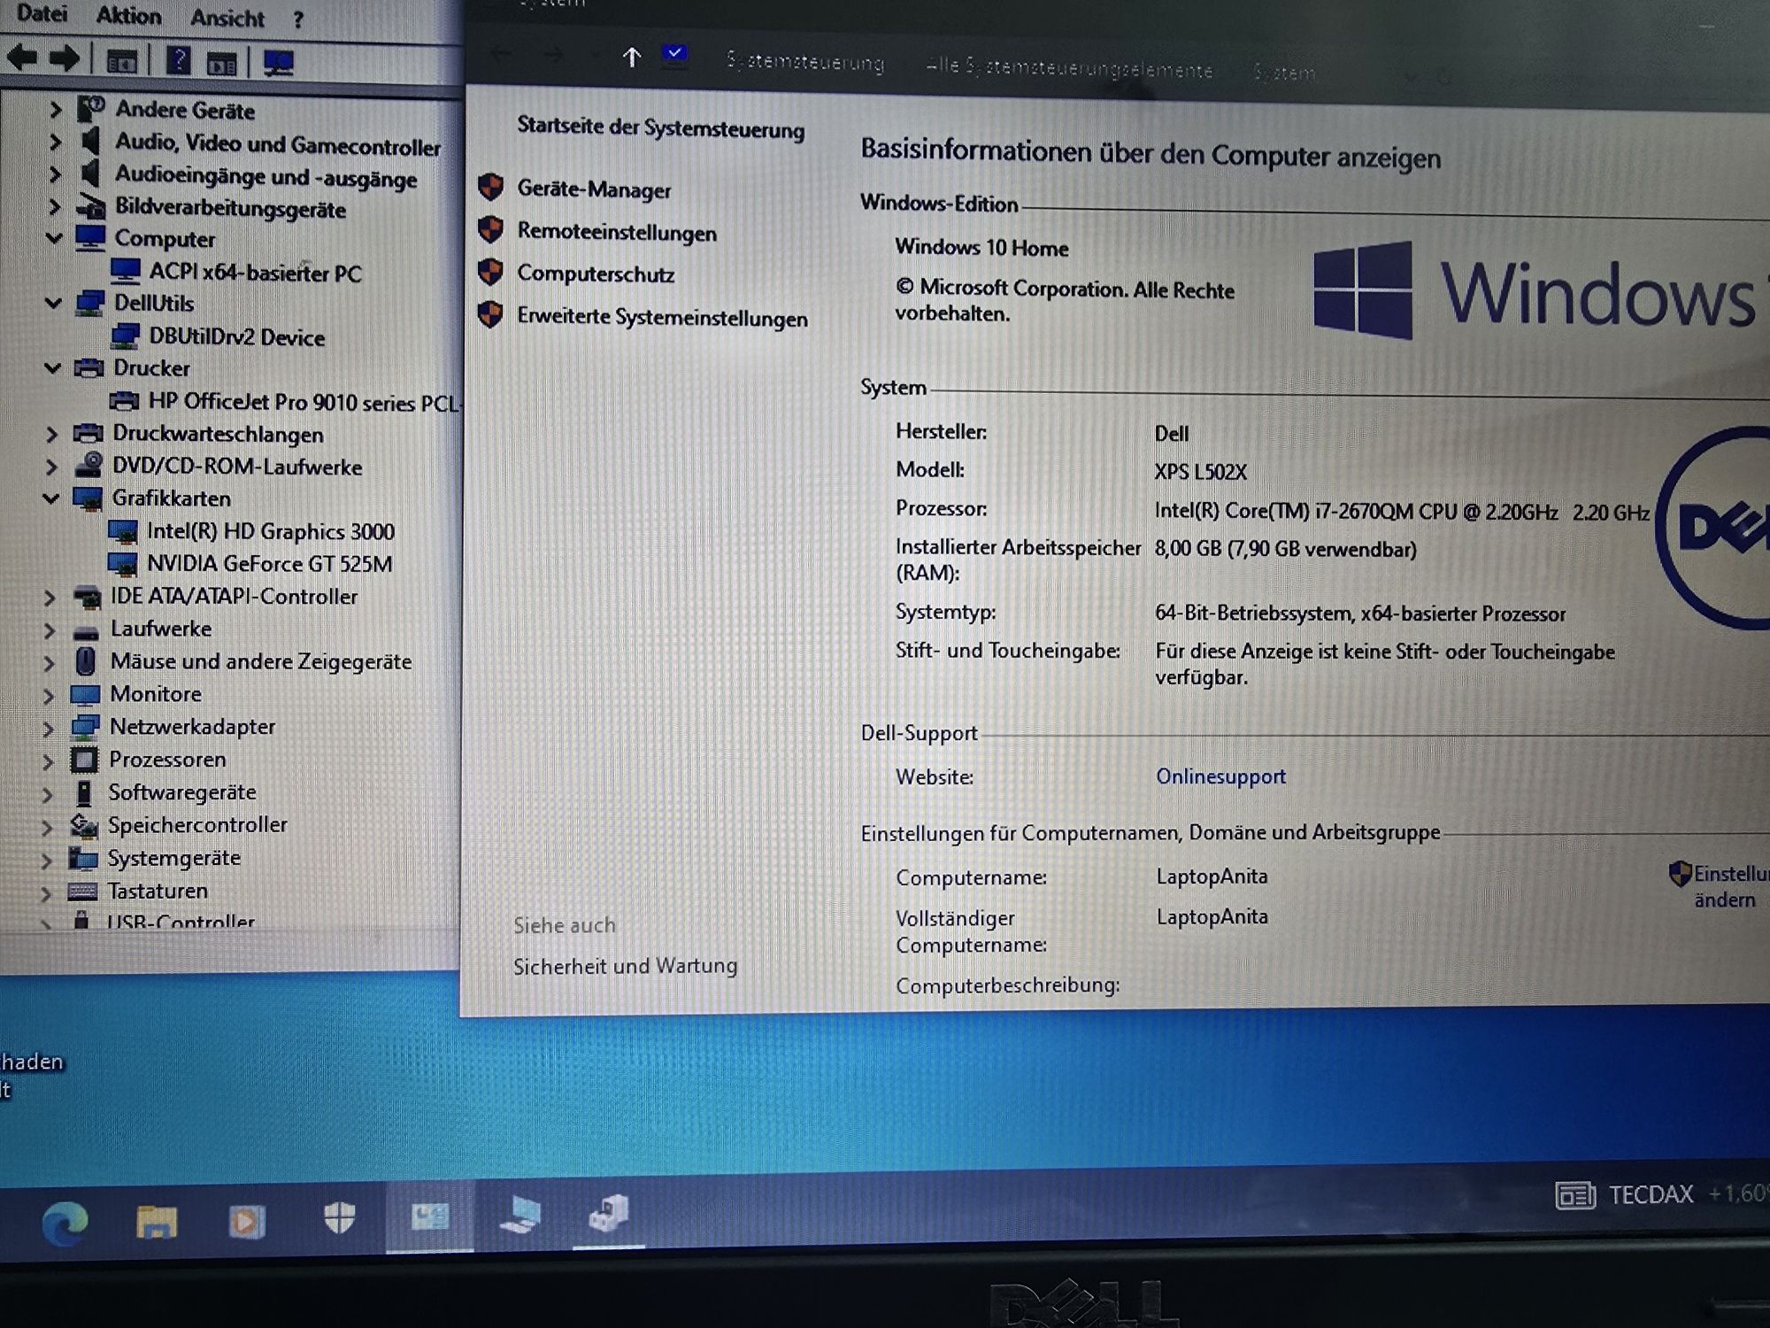Open Startseite der Systemsteuerung
The width and height of the screenshot is (1770, 1328).
660,127
